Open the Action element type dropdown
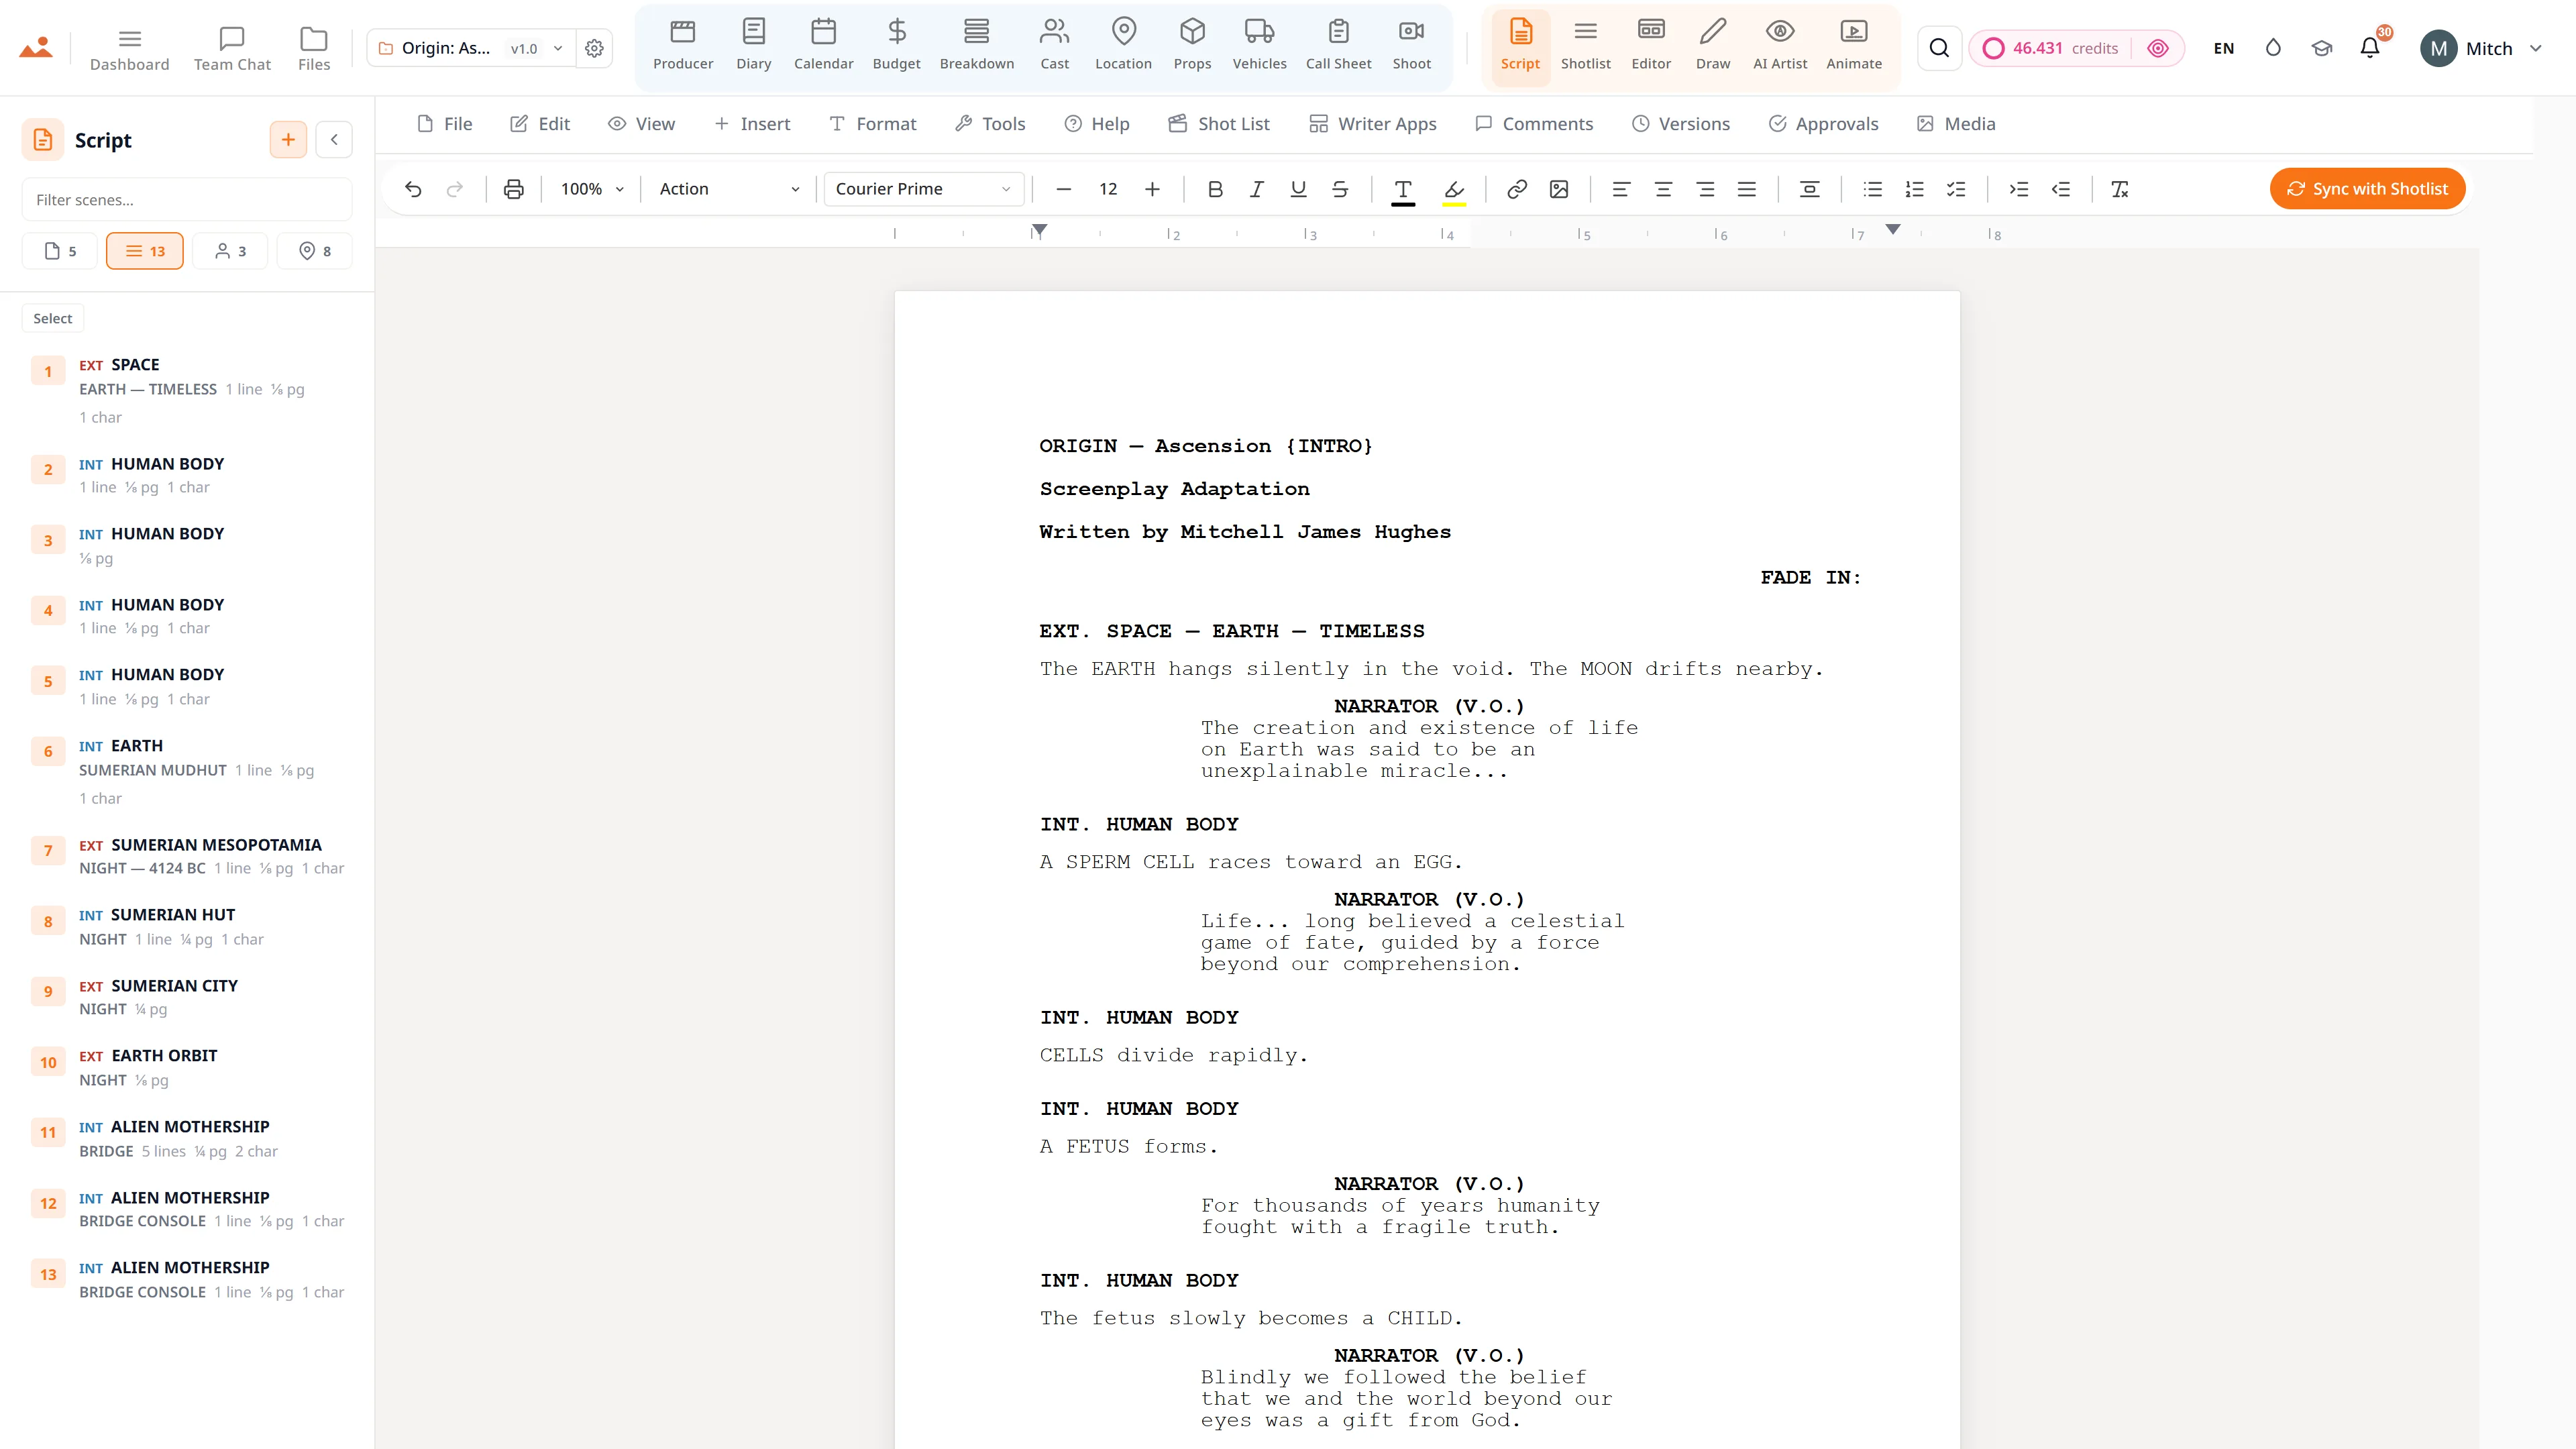 (x=729, y=189)
